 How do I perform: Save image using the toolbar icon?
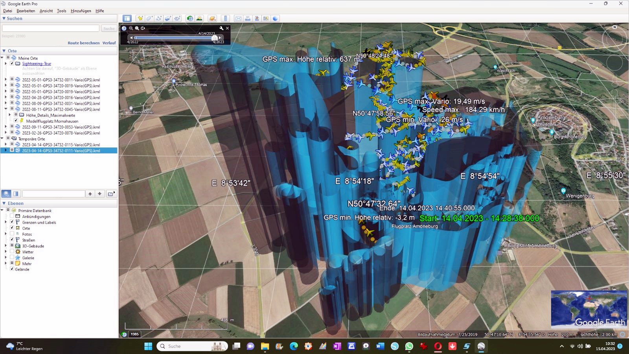pyautogui.click(x=257, y=18)
